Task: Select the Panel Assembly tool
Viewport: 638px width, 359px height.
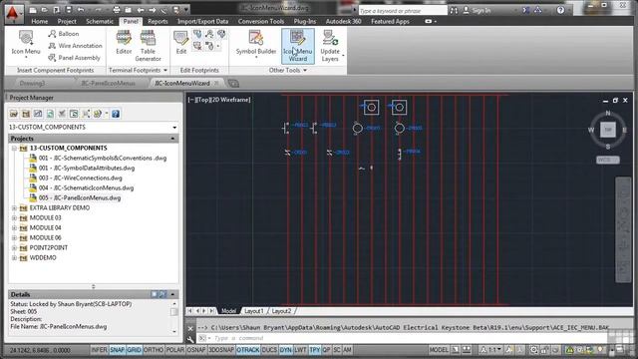Action: pyautogui.click(x=74, y=58)
